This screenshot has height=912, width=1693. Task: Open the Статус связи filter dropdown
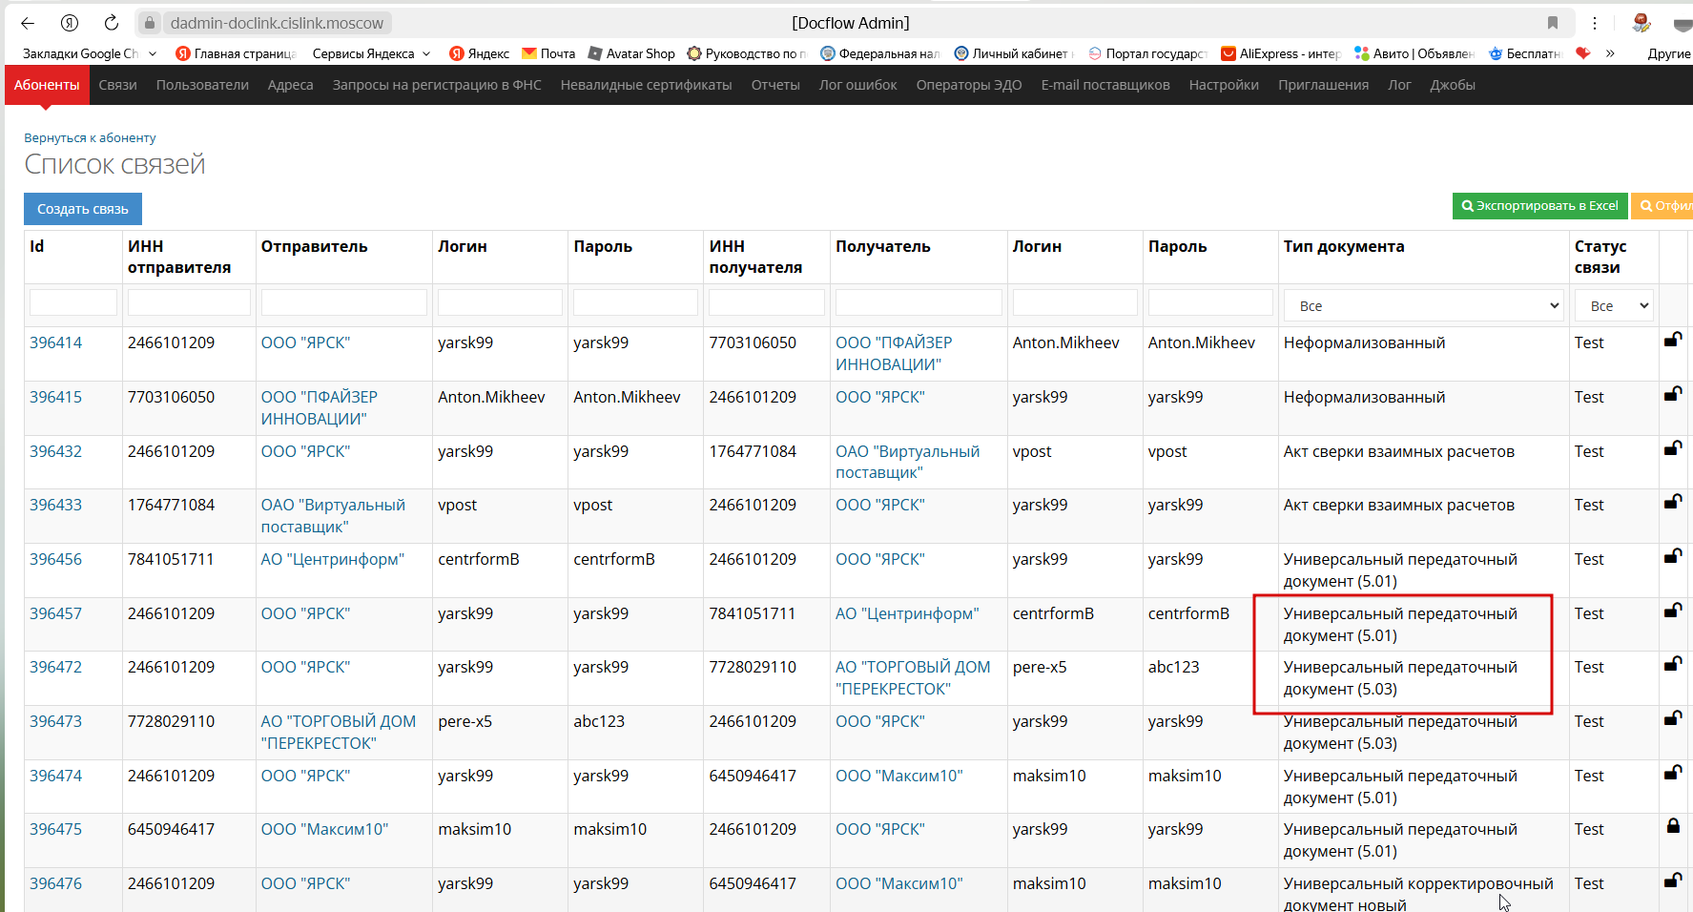coord(1614,306)
